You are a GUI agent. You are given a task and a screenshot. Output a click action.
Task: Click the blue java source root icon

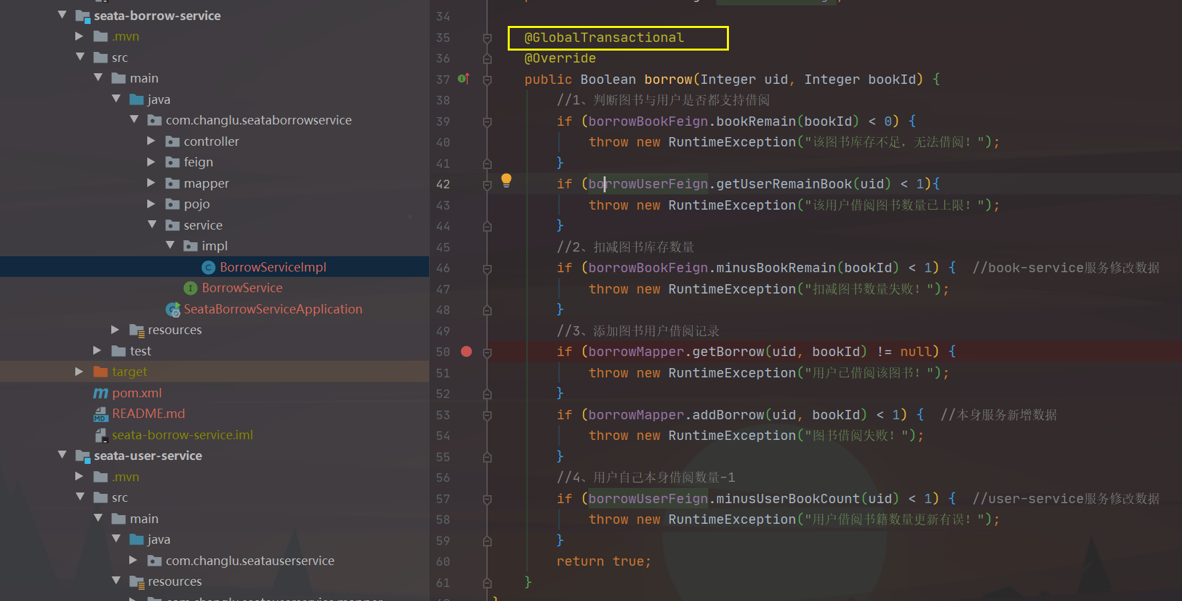point(137,99)
